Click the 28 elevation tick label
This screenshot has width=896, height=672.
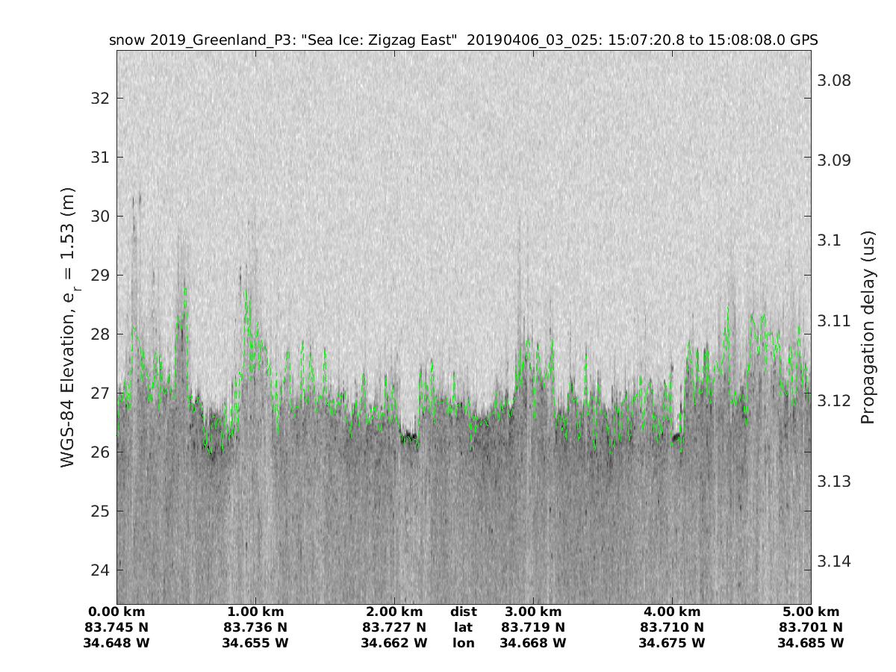(x=99, y=335)
